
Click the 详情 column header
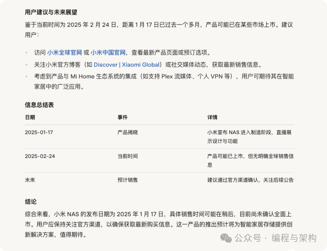212,117
